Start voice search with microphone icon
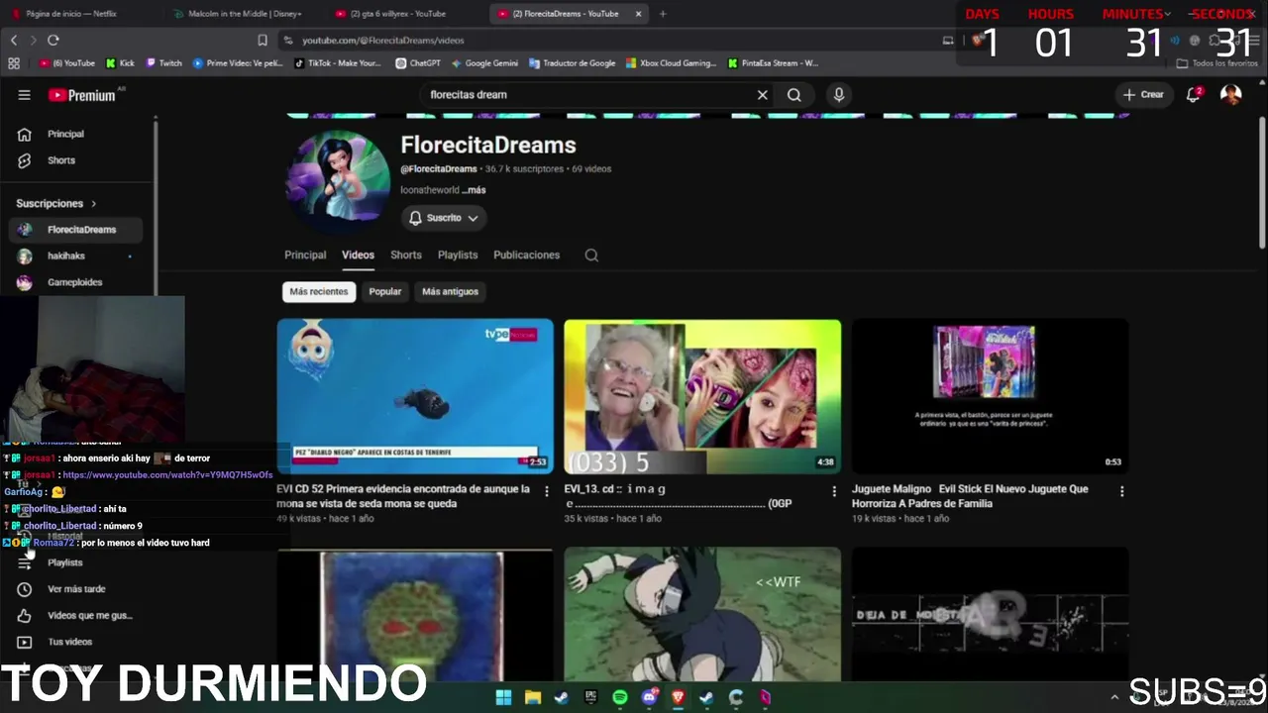The image size is (1268, 713). pyautogui.click(x=839, y=95)
